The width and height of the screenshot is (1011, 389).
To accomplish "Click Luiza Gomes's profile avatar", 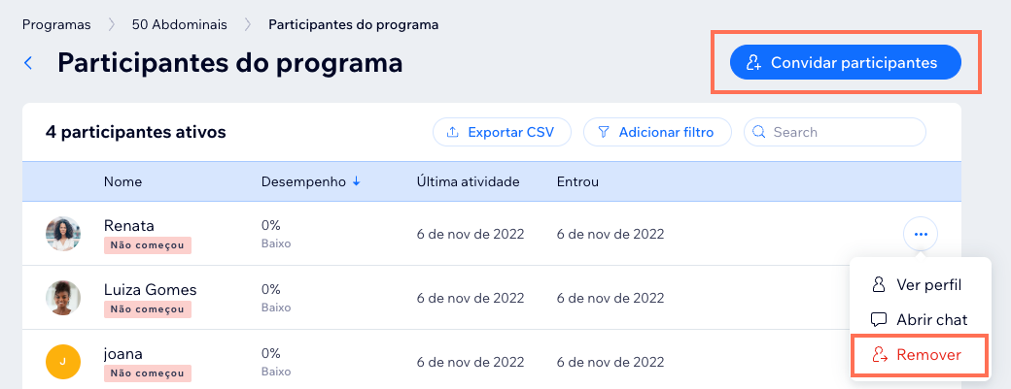I will (x=63, y=298).
